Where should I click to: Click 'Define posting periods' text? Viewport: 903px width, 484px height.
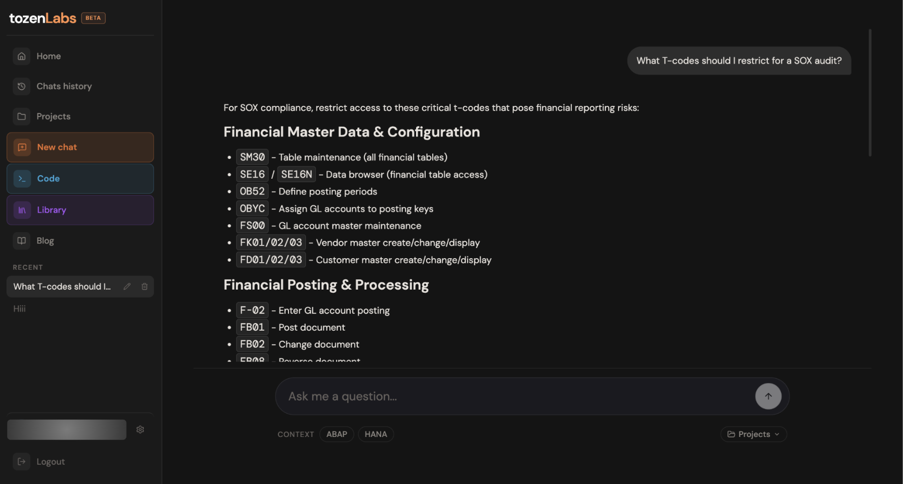point(328,192)
